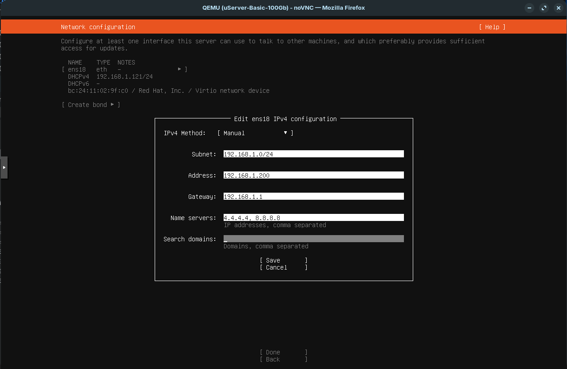
Task: Focus the Search domains field
Action: [x=314, y=239]
